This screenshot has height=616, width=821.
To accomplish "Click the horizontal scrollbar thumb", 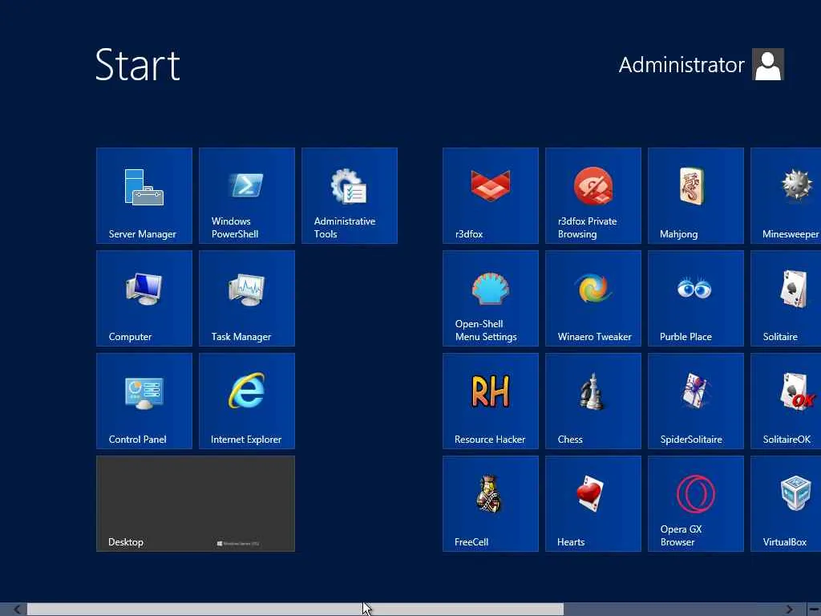I will click(x=295, y=610).
